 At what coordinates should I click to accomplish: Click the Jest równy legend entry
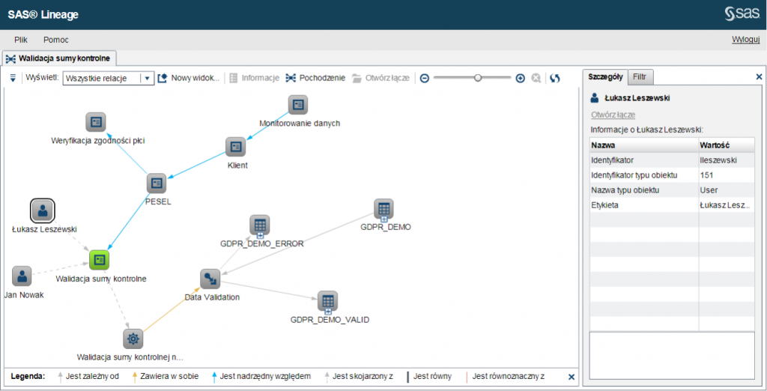click(428, 376)
